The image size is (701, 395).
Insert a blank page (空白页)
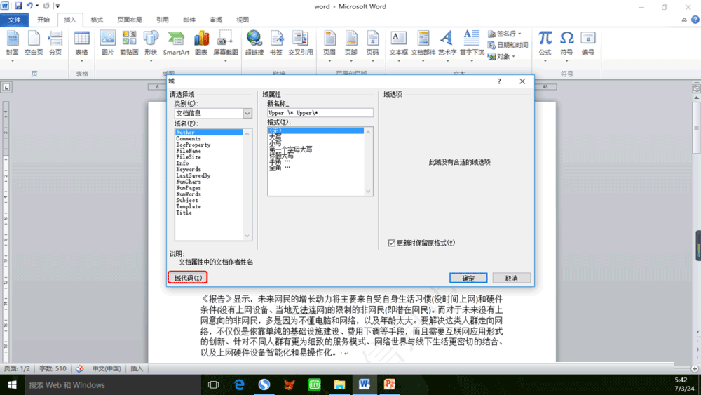pos(34,43)
